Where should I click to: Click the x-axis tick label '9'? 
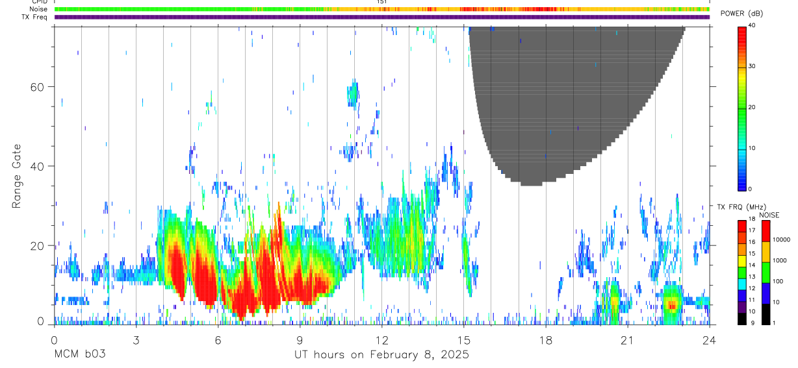[x=300, y=340]
